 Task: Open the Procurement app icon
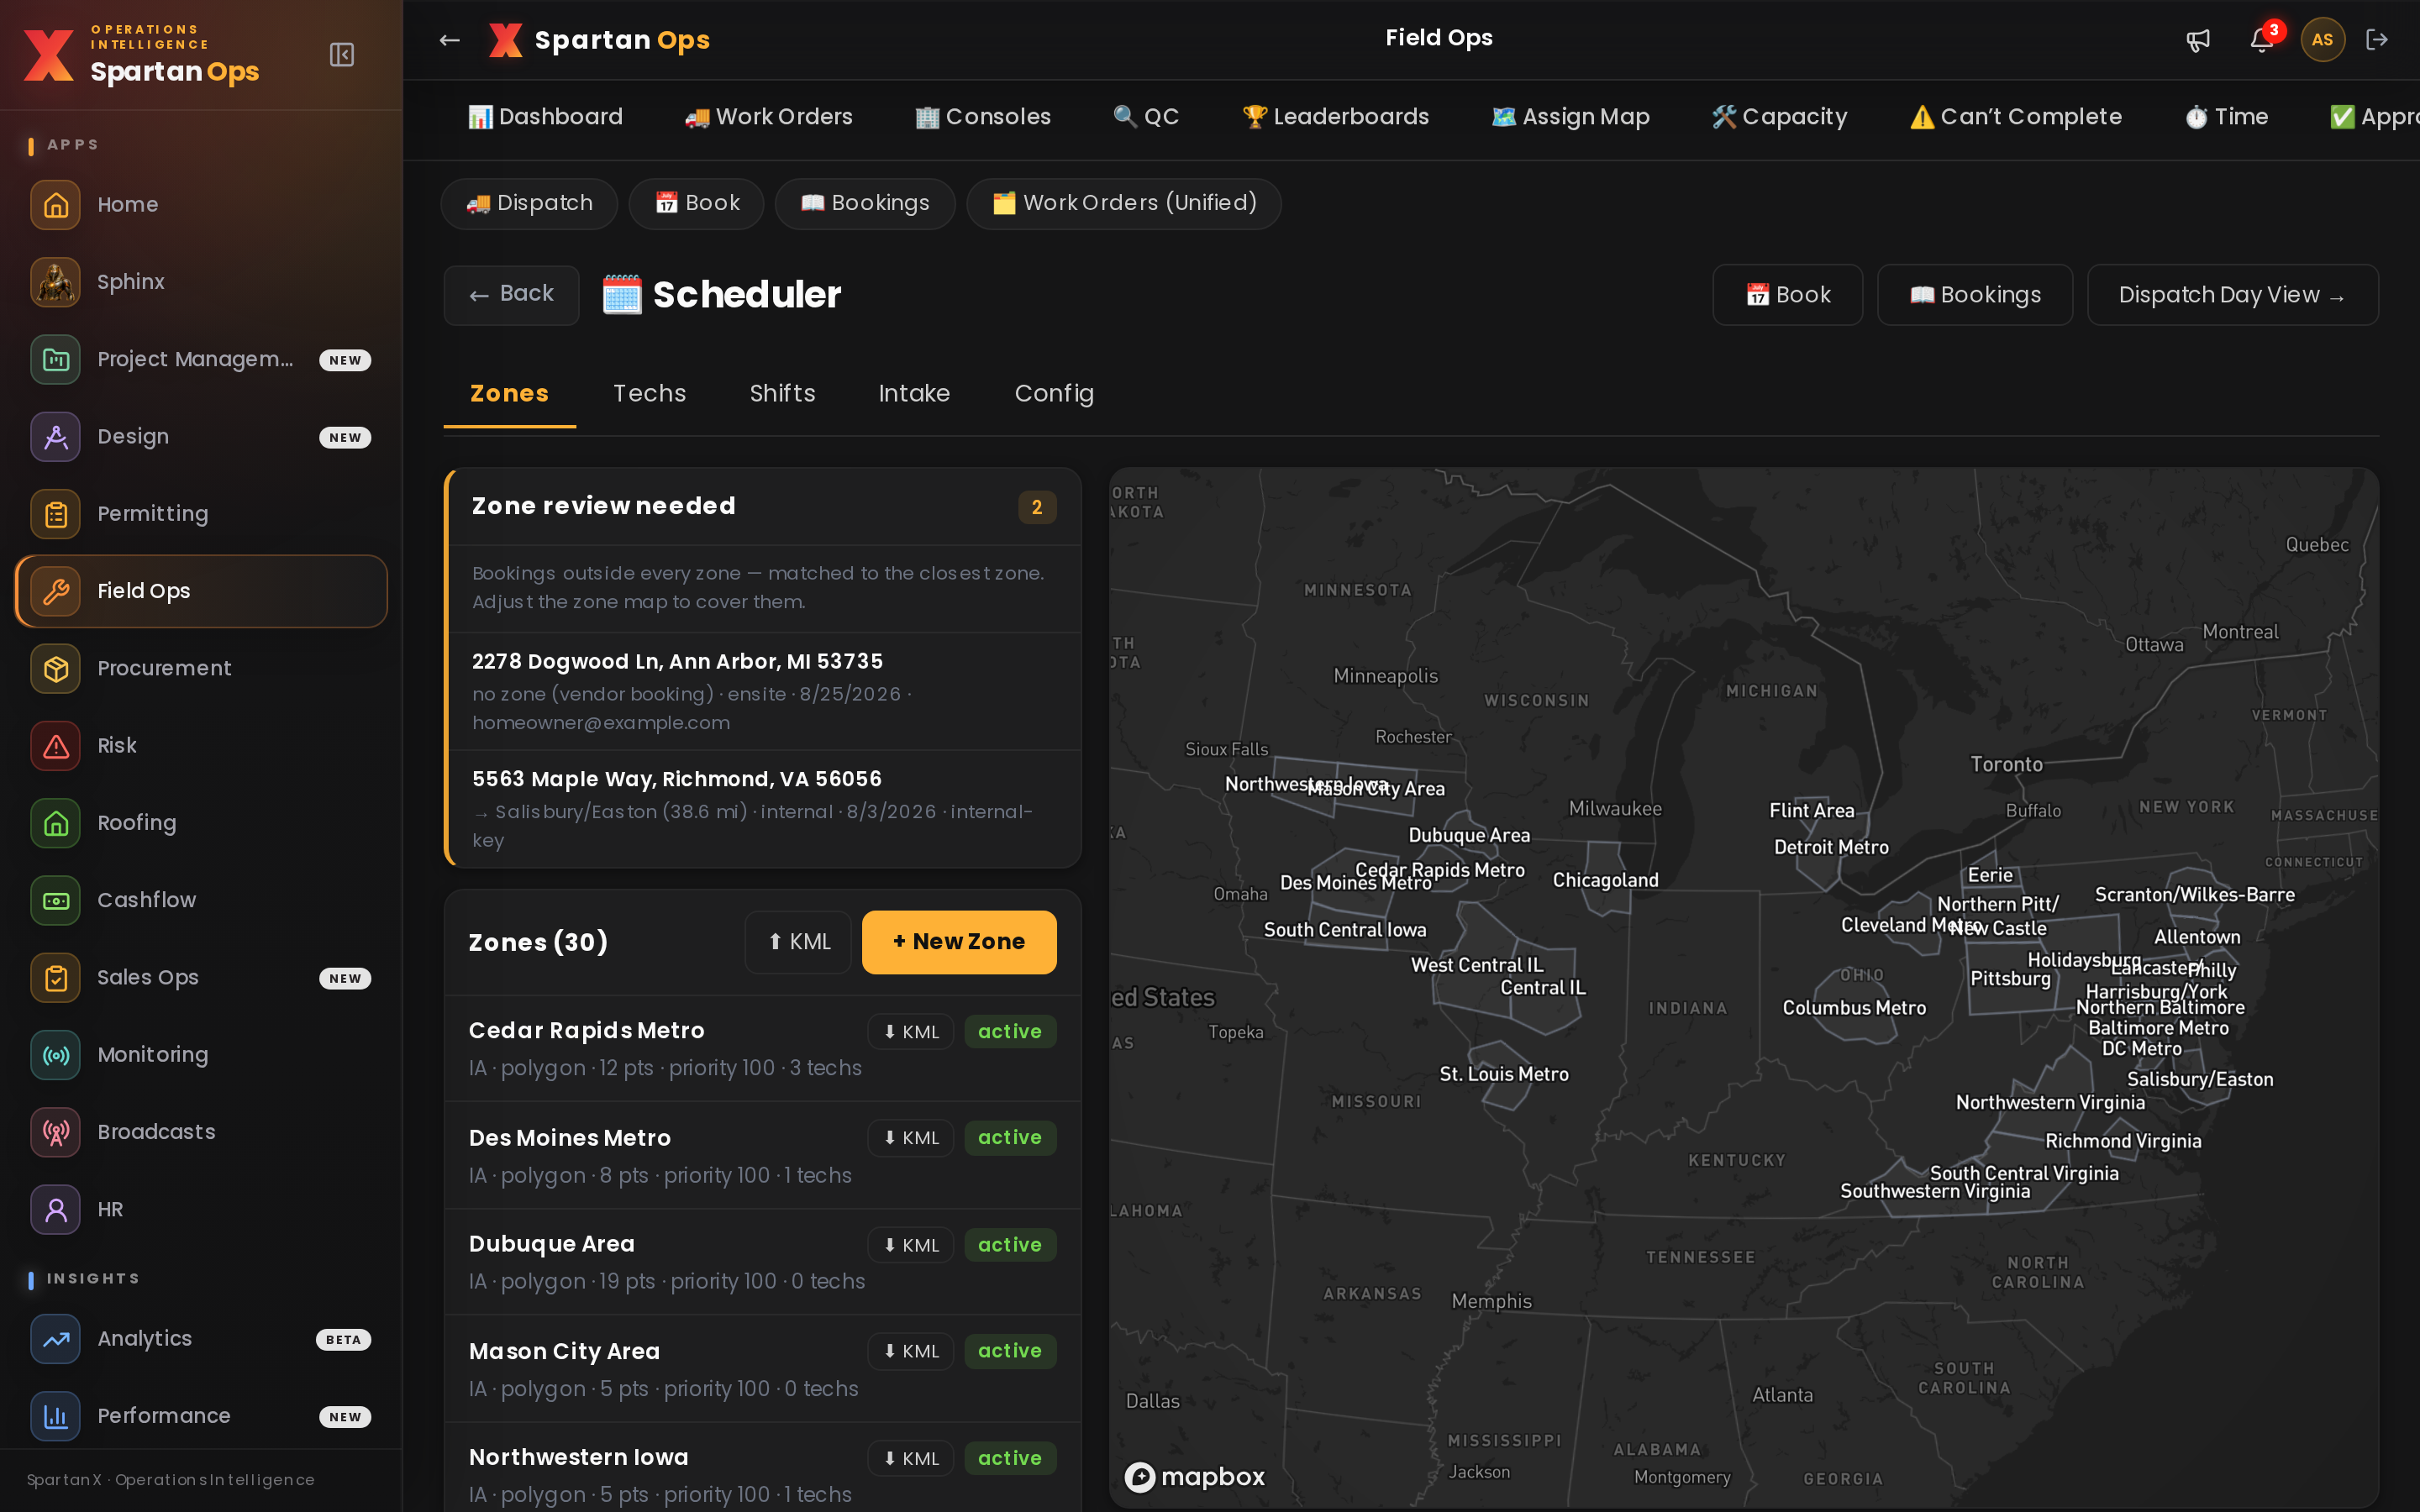pos(56,668)
